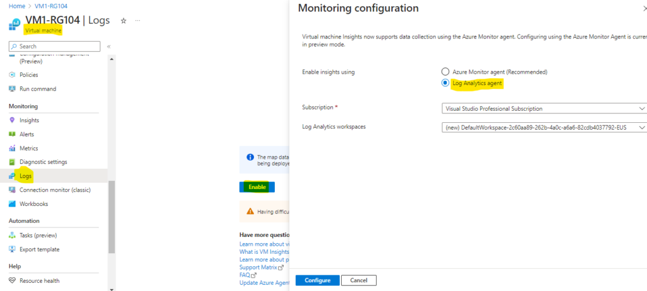The width and height of the screenshot is (647, 291).
Task: Click the VM1-RG104 Logs resource icon
Action: [x=15, y=24]
